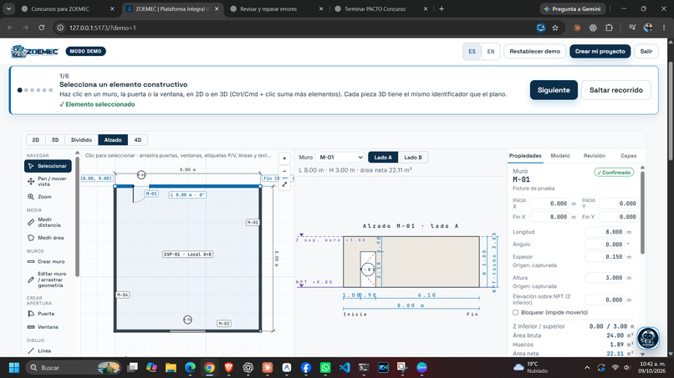Click Pregunta a Gemini button
This screenshot has height=378, width=674.
pyautogui.click(x=573, y=8)
